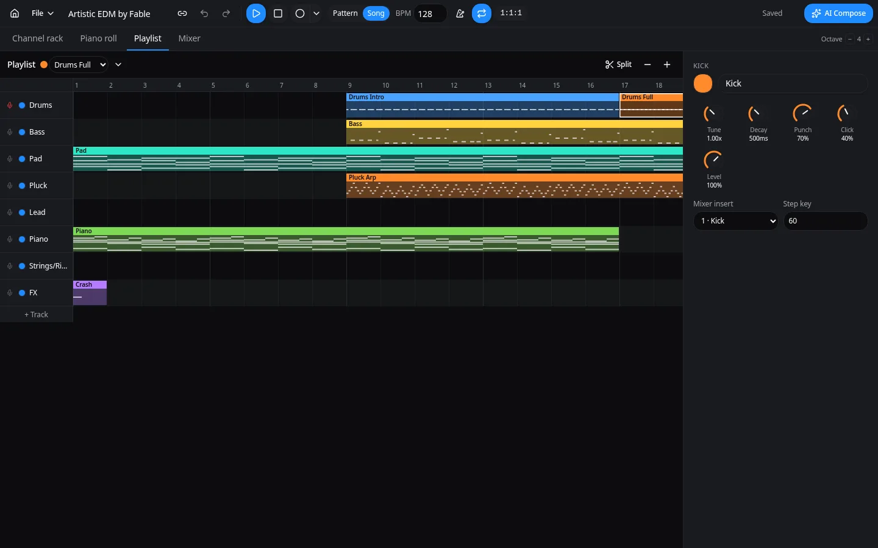Viewport: 878px width, 548px height.
Task: Stop playback with the square button
Action: (x=278, y=13)
